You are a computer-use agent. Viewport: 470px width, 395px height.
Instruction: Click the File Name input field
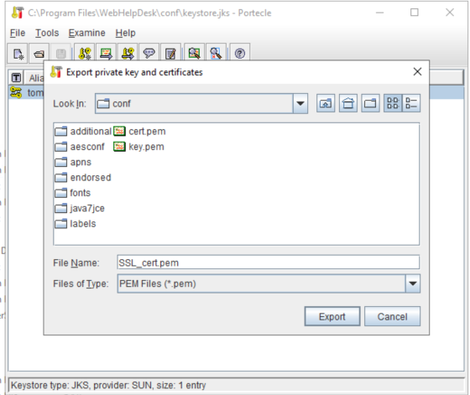(269, 262)
